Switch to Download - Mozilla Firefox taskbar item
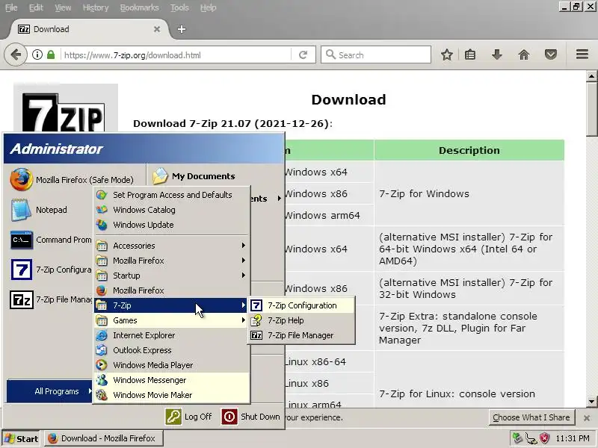The height and width of the screenshot is (448, 598). [104, 438]
